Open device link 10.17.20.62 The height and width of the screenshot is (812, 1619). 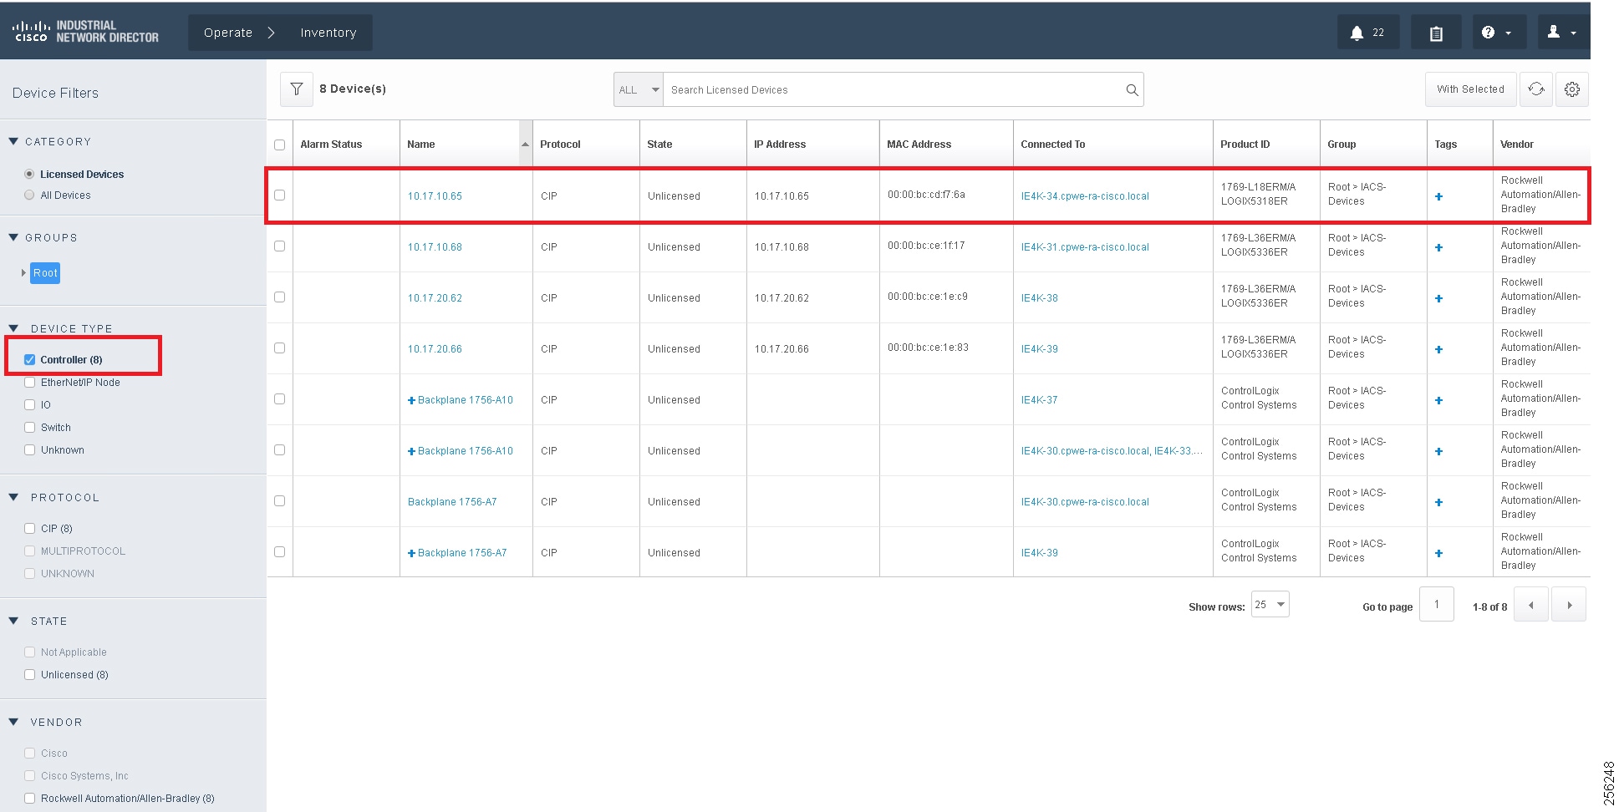point(435,298)
